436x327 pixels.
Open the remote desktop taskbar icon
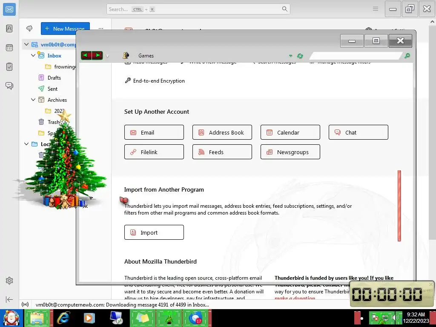click(x=116, y=318)
